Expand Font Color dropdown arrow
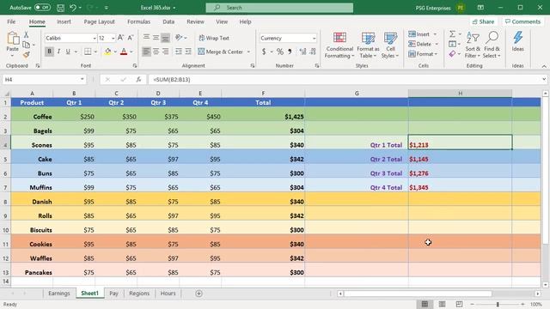The image size is (550, 309). pos(131,51)
